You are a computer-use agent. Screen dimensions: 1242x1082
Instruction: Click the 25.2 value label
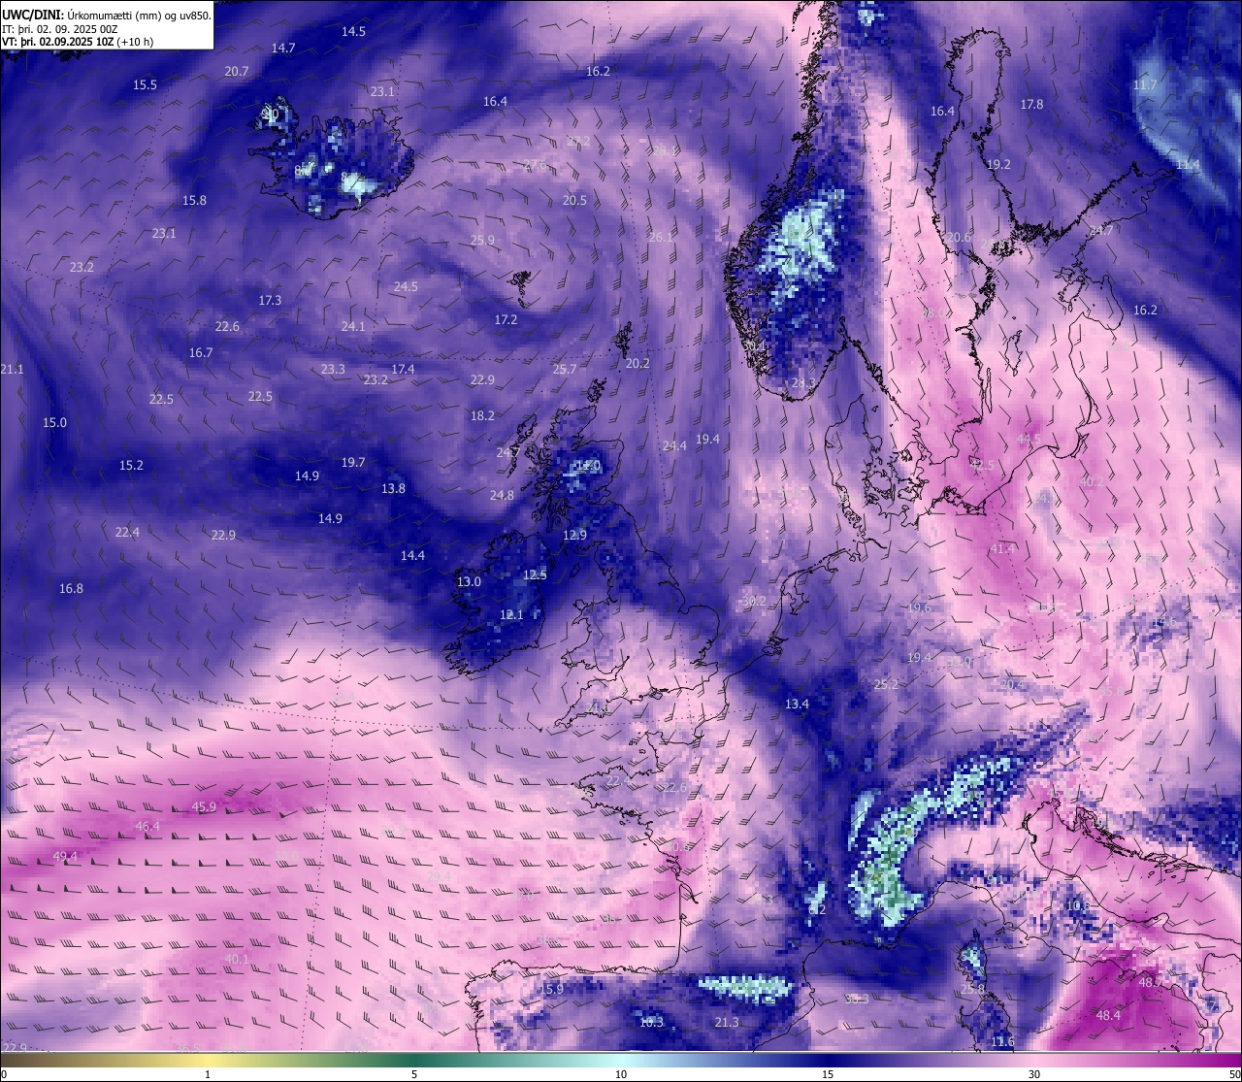tap(886, 684)
